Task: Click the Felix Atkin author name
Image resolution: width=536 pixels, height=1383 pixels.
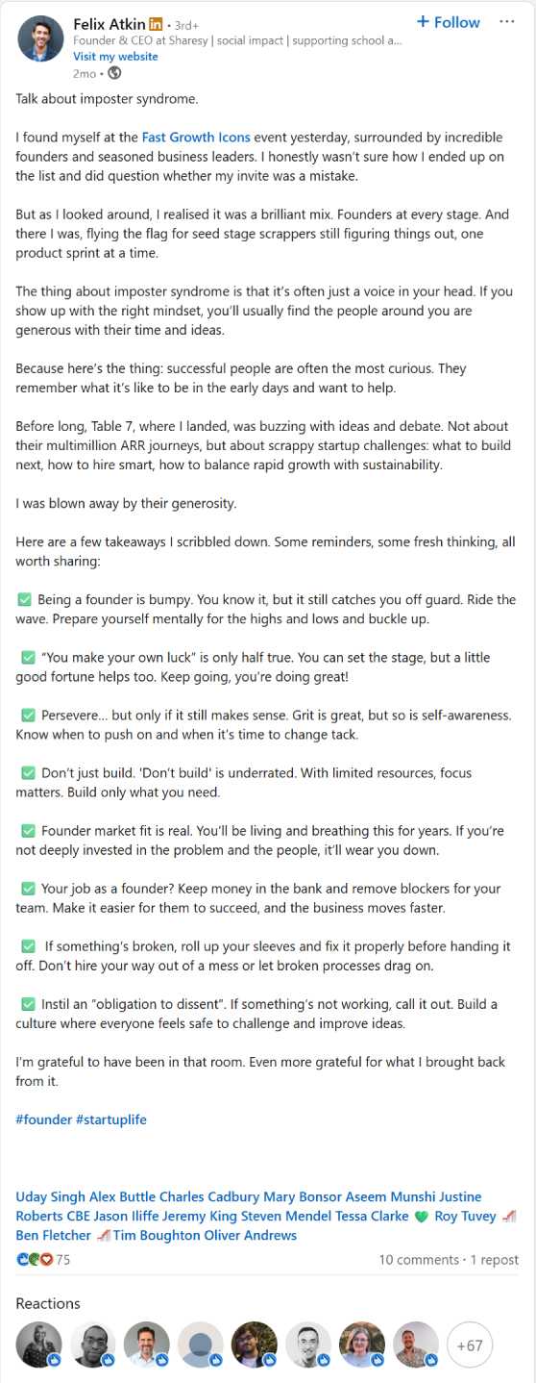Action: click(109, 23)
